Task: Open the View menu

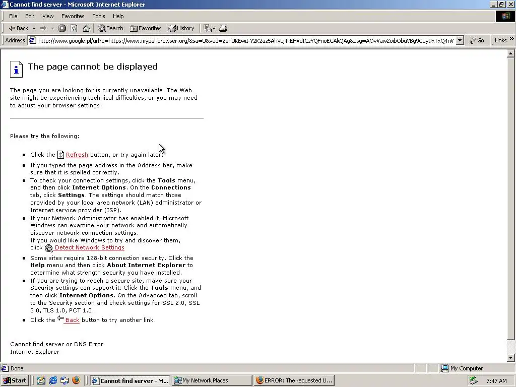Action: coord(48,16)
